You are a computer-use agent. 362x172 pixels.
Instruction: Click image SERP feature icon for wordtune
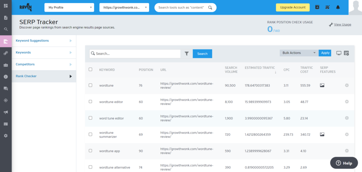click(322, 85)
